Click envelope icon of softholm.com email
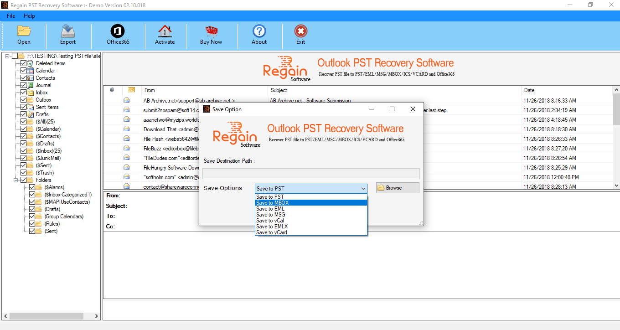Image resolution: width=620 pixels, height=330 pixels. click(x=126, y=177)
